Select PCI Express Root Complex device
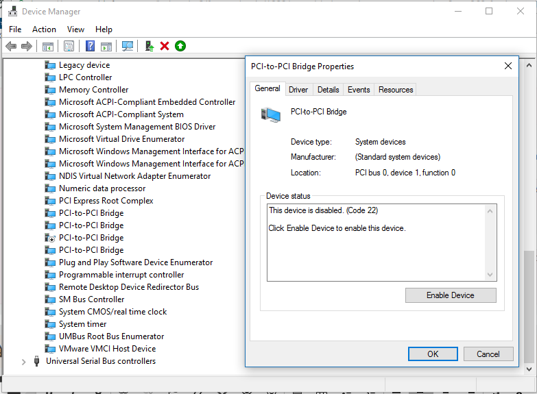537x394 pixels. click(106, 201)
